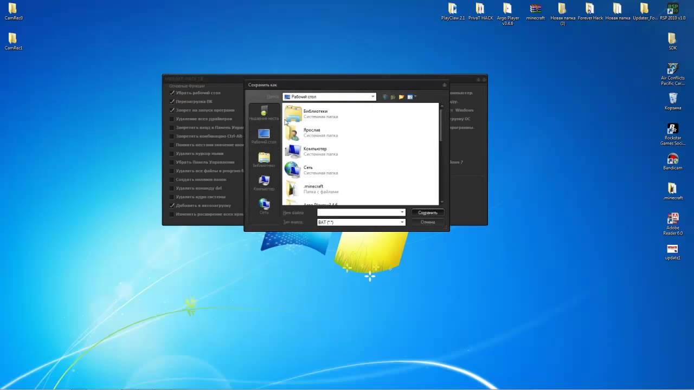Click the back navigation icon in dialog

tap(385, 97)
